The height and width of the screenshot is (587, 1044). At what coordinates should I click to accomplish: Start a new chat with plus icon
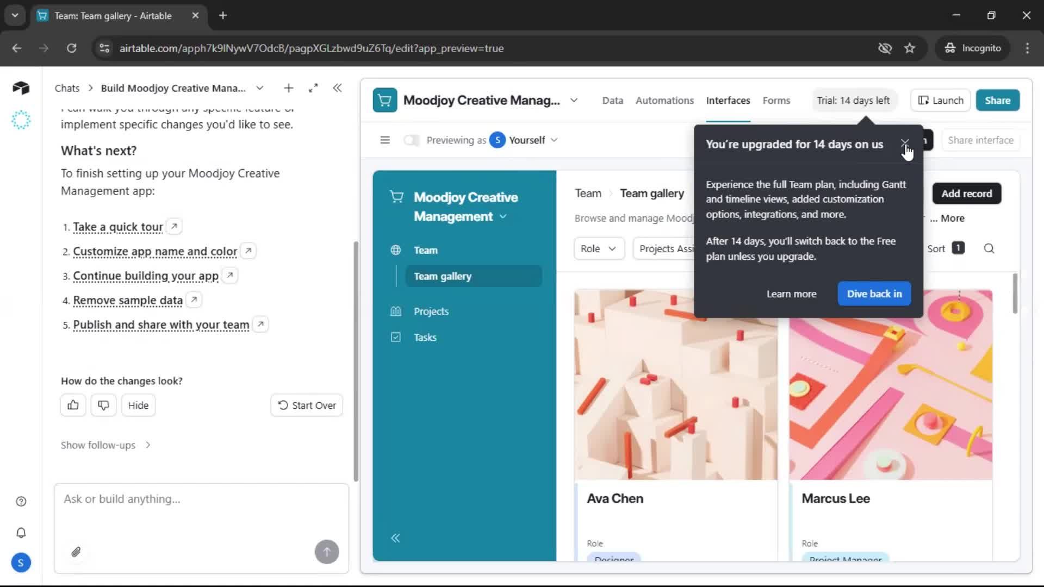click(289, 88)
